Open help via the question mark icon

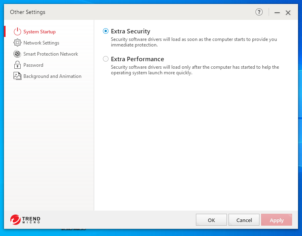coord(259,12)
